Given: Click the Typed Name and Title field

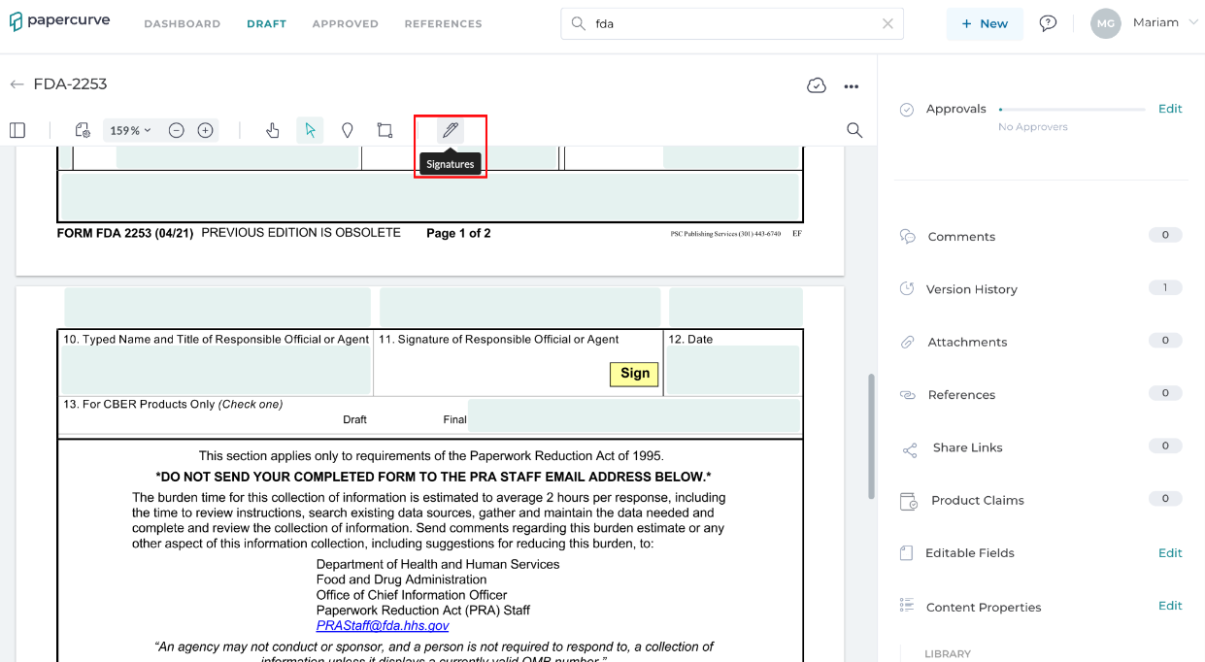Looking at the screenshot, I should click(216, 370).
